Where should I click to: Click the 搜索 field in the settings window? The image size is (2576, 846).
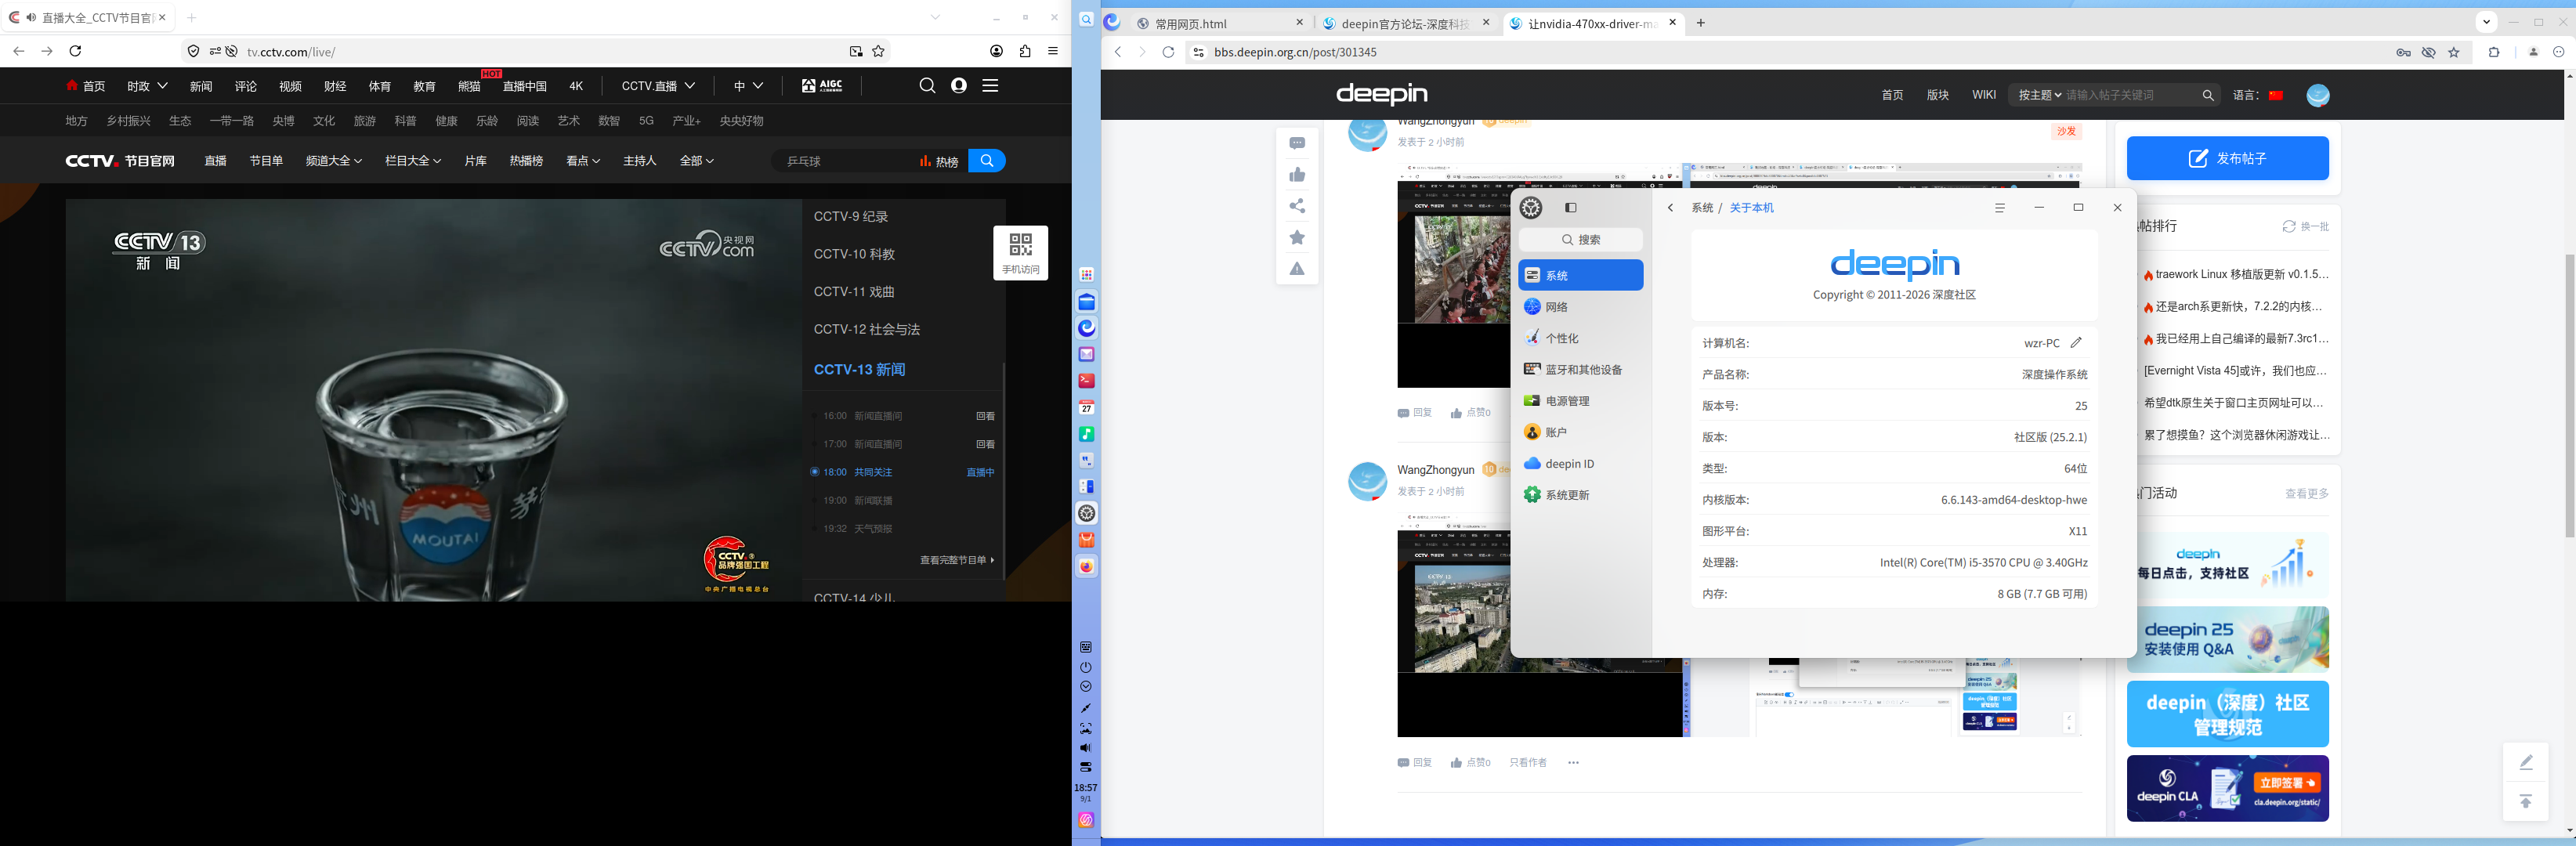1581,240
